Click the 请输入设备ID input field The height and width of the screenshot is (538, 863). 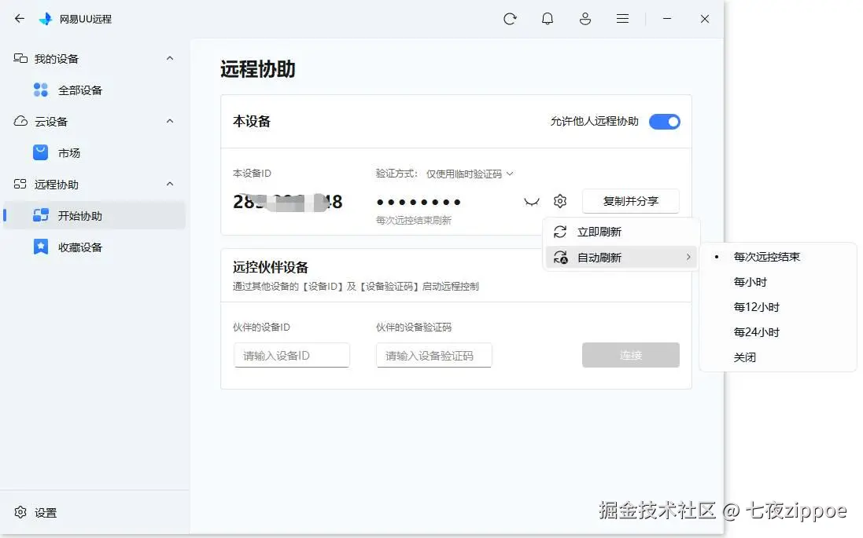(292, 356)
